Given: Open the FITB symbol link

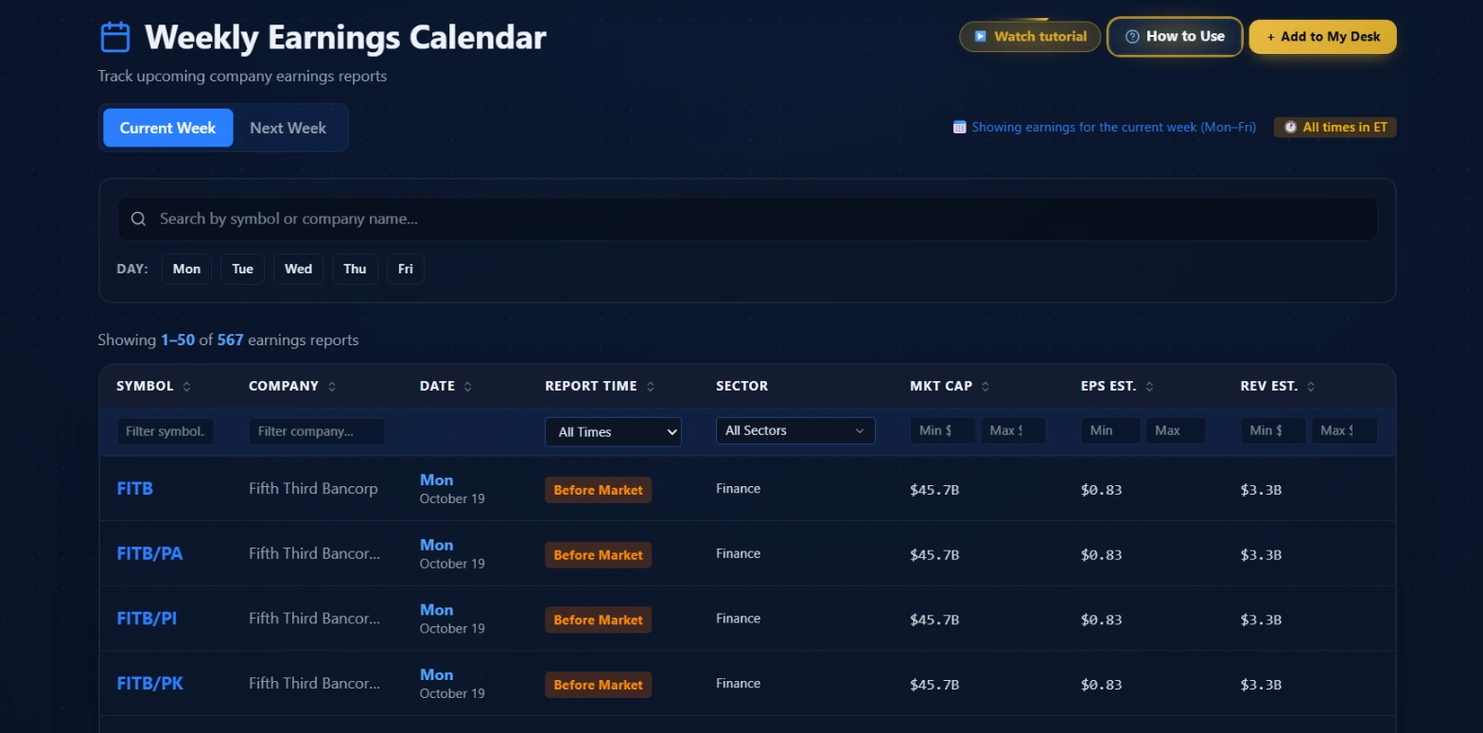Looking at the screenshot, I should 134,489.
